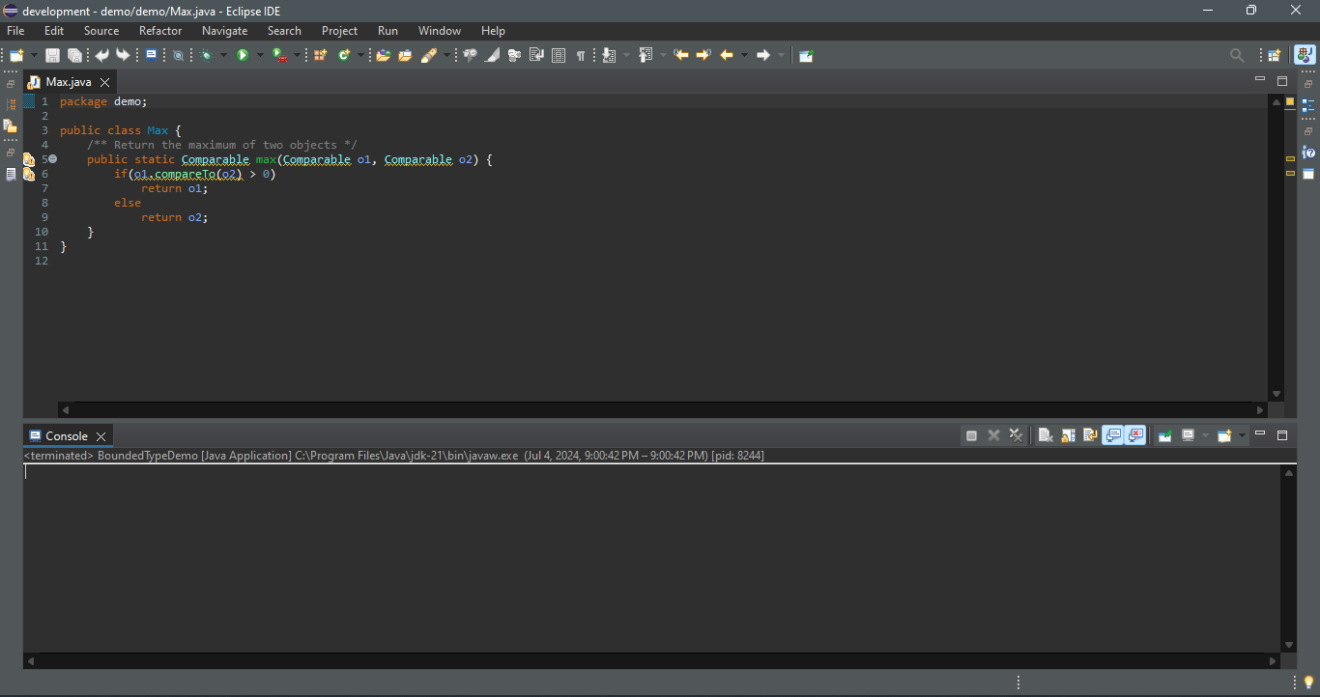Expand the Run configurations dropdown arrow
The width and height of the screenshot is (1320, 697).
point(260,55)
